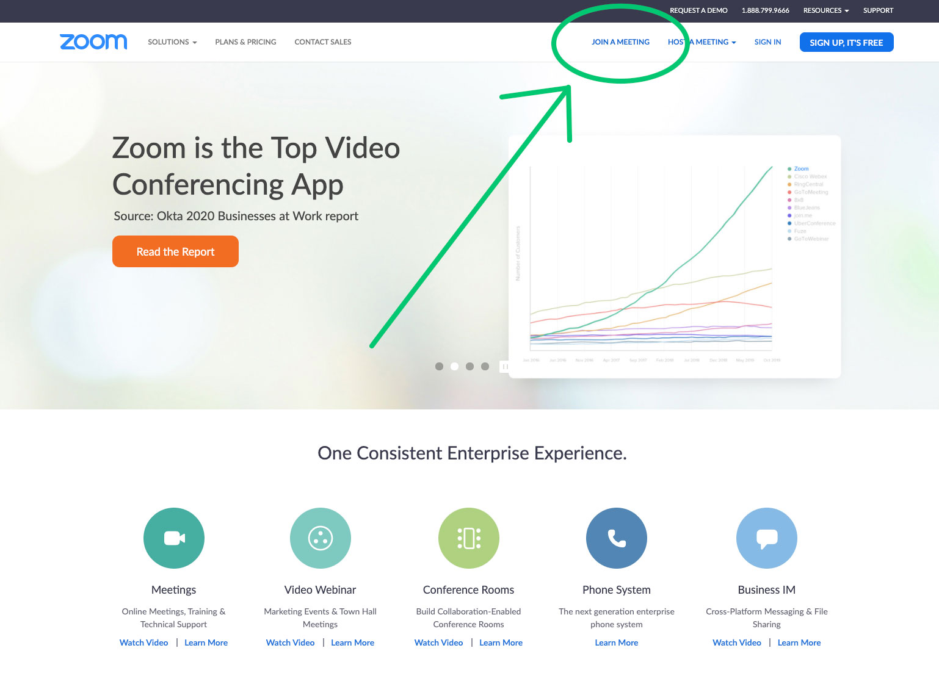Click the Zoom logo

[93, 41]
